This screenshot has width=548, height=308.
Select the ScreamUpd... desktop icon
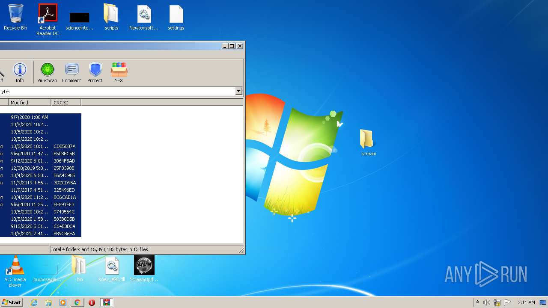tap(144, 269)
